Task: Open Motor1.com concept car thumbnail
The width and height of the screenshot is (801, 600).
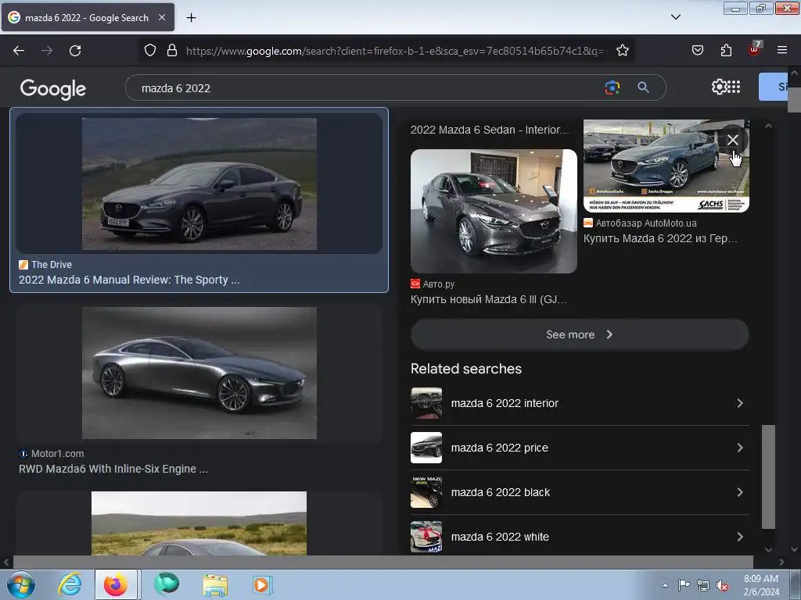Action: [x=199, y=373]
